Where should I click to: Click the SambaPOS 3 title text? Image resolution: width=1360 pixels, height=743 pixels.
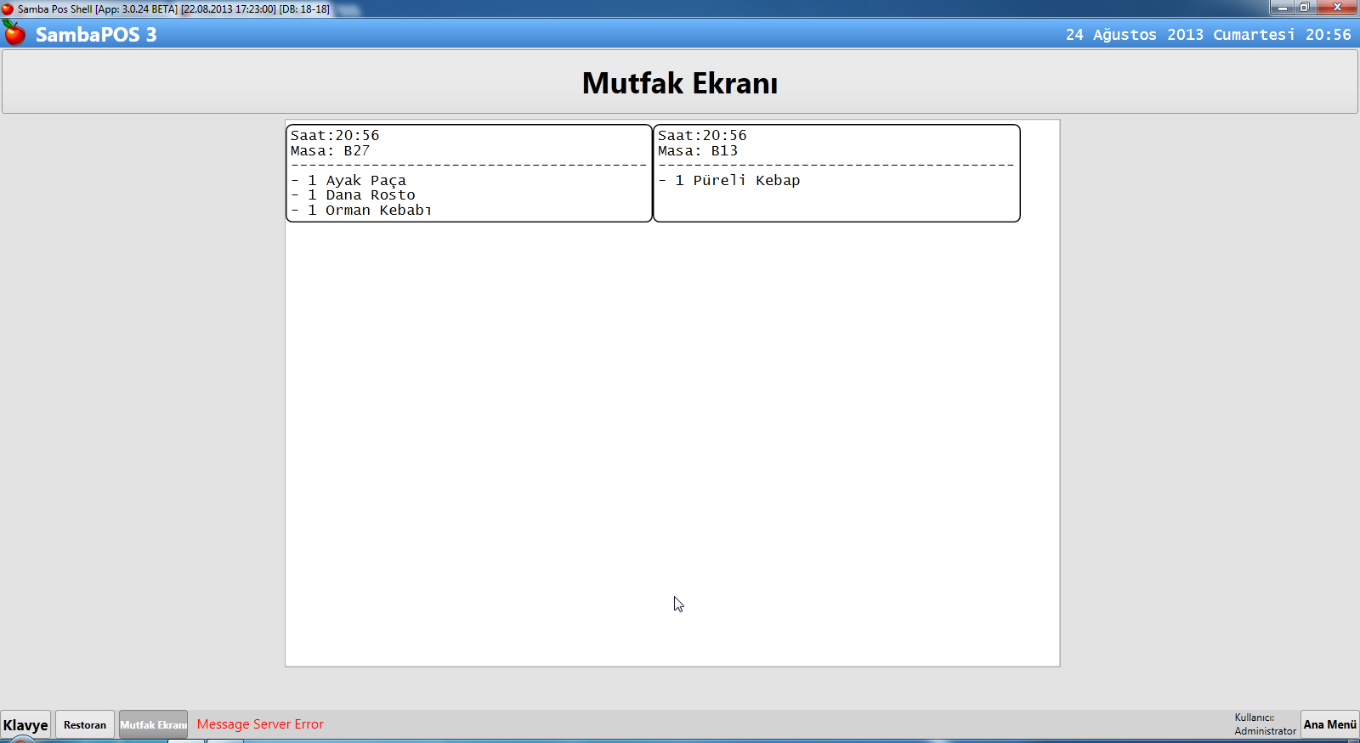96,35
